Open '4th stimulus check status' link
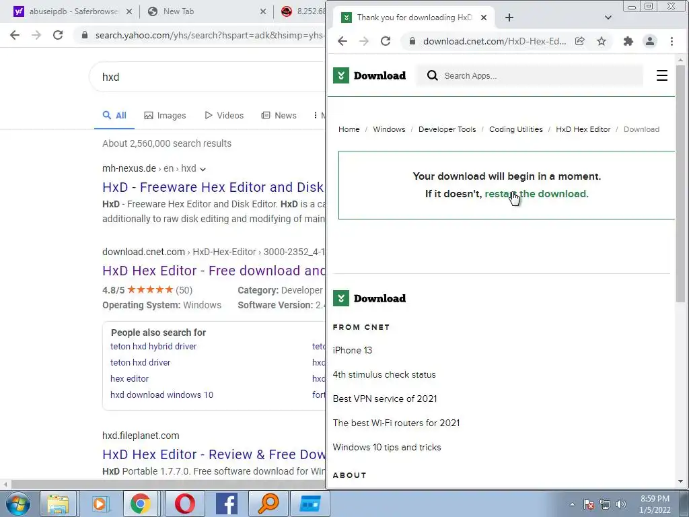 tap(384, 374)
